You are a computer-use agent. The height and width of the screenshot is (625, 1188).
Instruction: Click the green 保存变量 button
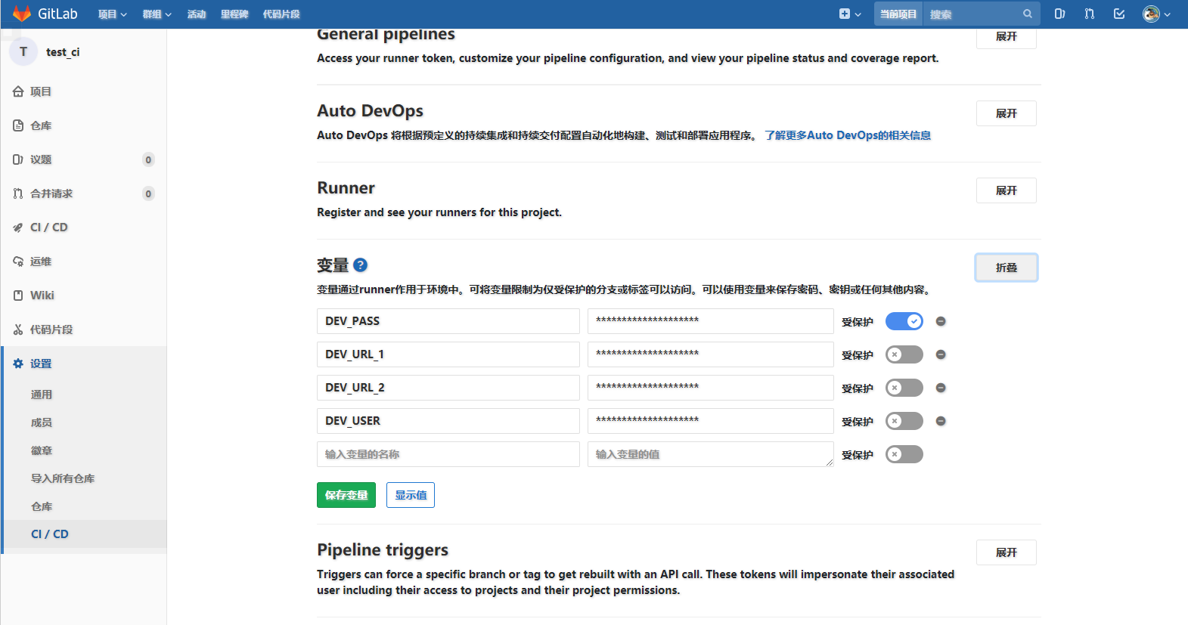click(346, 495)
